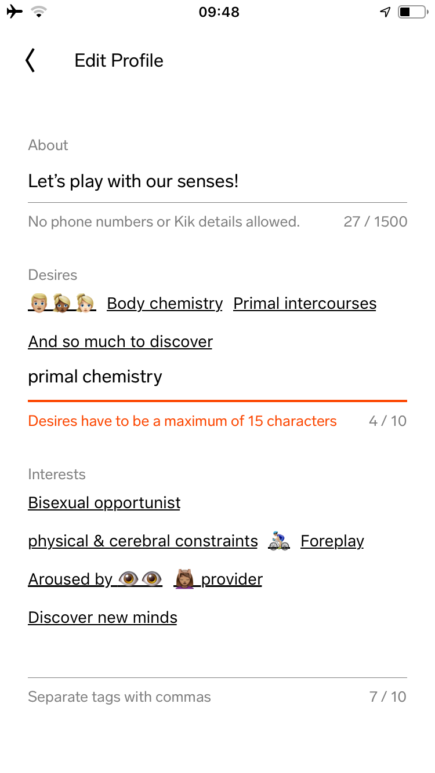Select the three faces emoji desire tag
The height and width of the screenshot is (773, 435).
point(62,303)
